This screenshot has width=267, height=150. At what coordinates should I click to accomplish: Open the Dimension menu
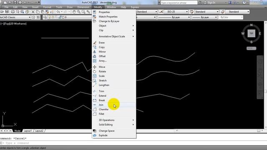pos(83,7)
